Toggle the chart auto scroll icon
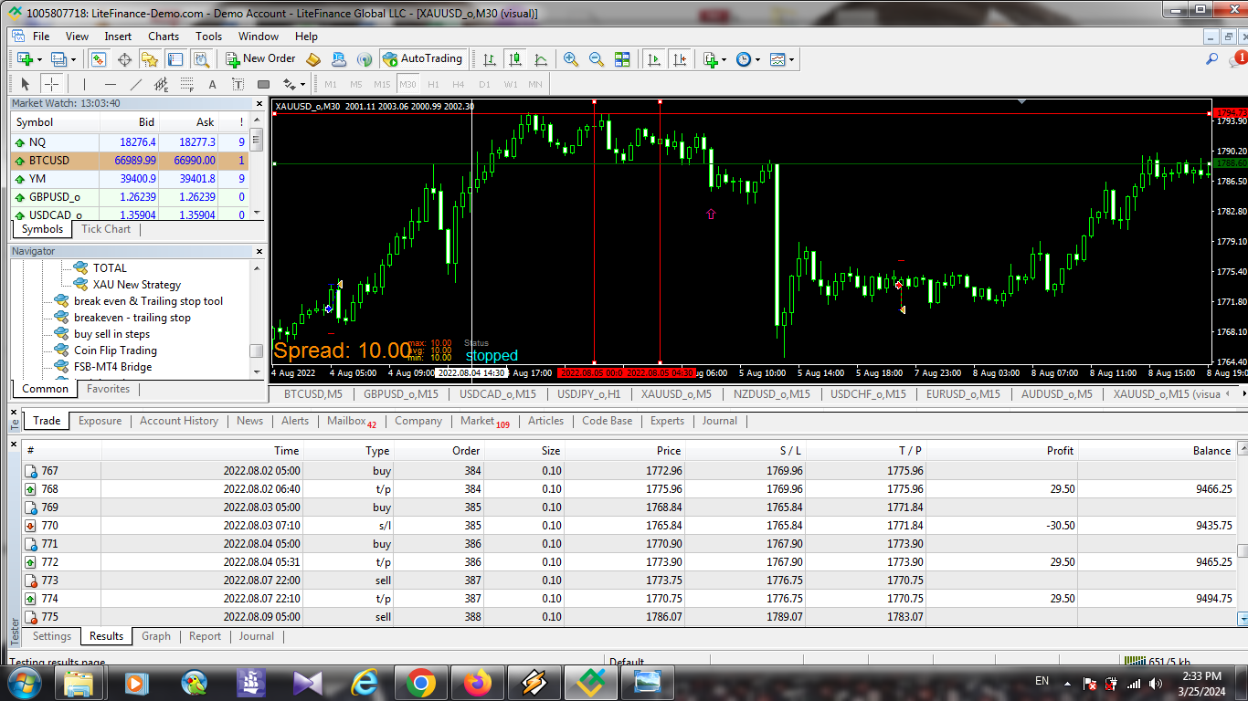 click(x=654, y=59)
